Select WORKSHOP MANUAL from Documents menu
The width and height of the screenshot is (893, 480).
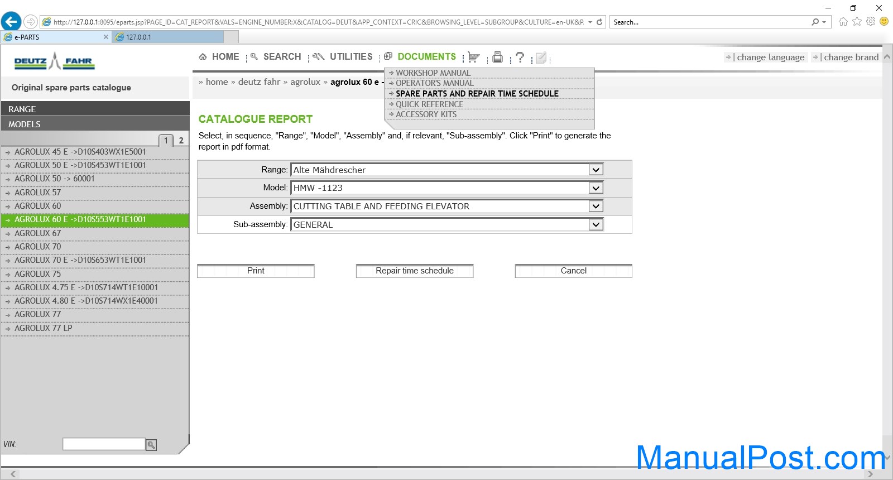pyautogui.click(x=433, y=73)
